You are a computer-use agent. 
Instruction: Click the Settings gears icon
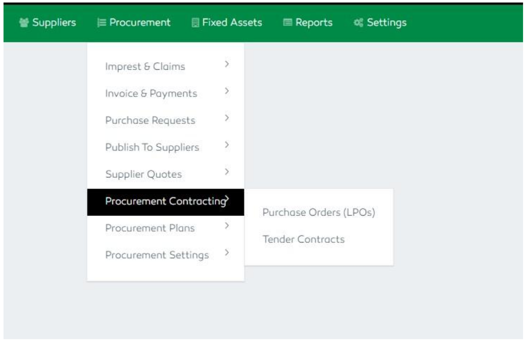(x=358, y=22)
